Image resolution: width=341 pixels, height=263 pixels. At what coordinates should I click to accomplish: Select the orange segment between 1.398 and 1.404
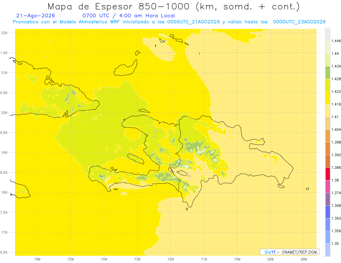(328, 136)
